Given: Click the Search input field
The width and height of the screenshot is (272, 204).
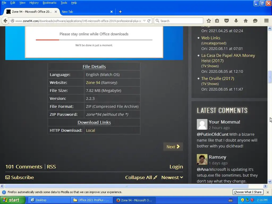Looking at the screenshot, I should (178, 21).
